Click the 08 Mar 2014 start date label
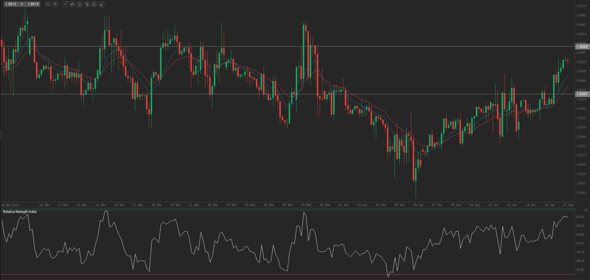The width and height of the screenshot is (590, 280). (10, 205)
